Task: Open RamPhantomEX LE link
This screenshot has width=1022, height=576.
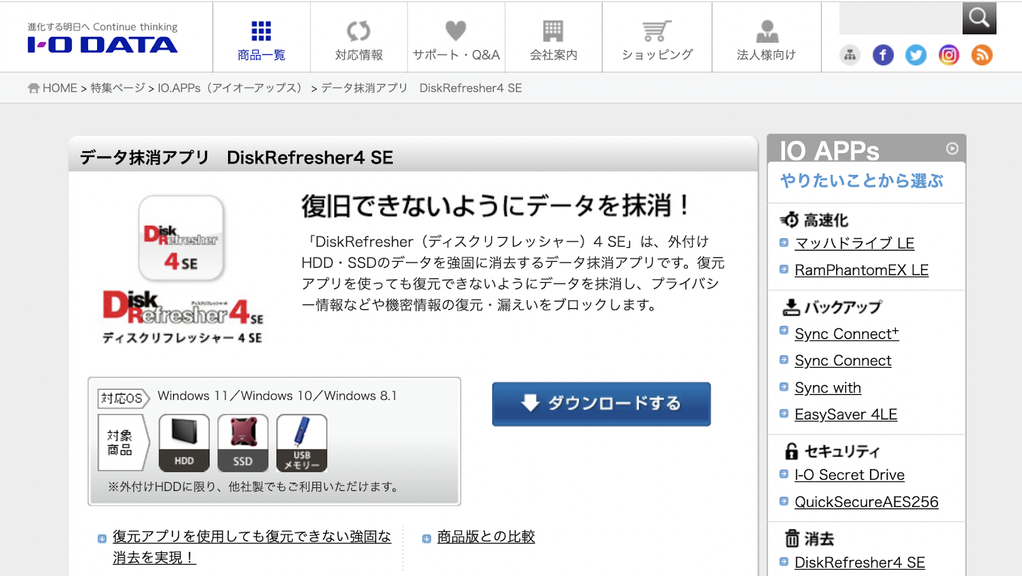Action: click(862, 270)
